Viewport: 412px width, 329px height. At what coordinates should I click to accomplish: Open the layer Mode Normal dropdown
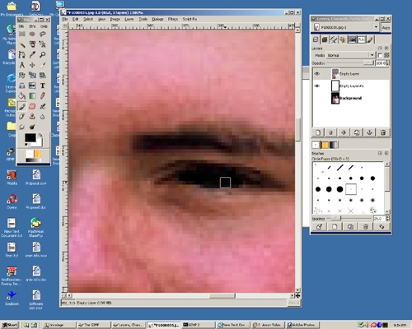pyautogui.click(x=350, y=55)
